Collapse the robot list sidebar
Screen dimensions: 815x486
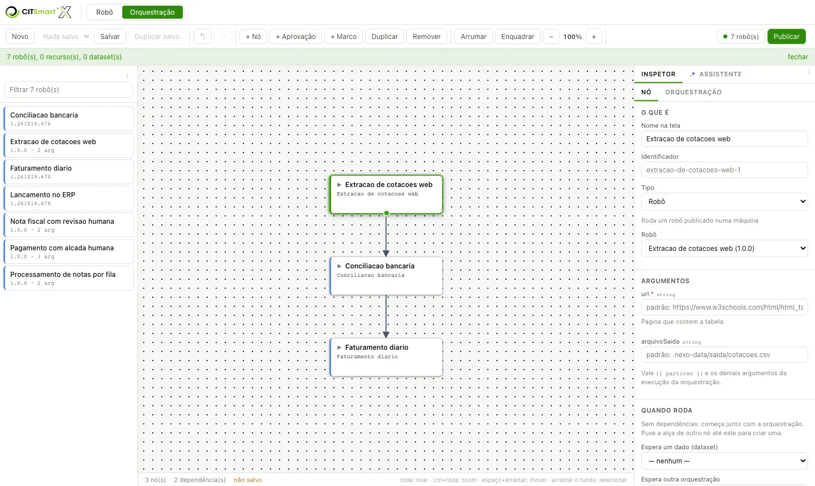[x=127, y=76]
